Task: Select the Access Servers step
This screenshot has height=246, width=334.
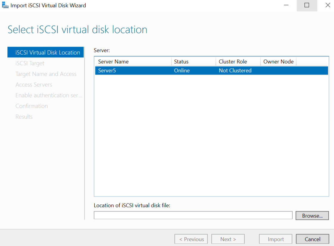Action: pyautogui.click(x=34, y=85)
